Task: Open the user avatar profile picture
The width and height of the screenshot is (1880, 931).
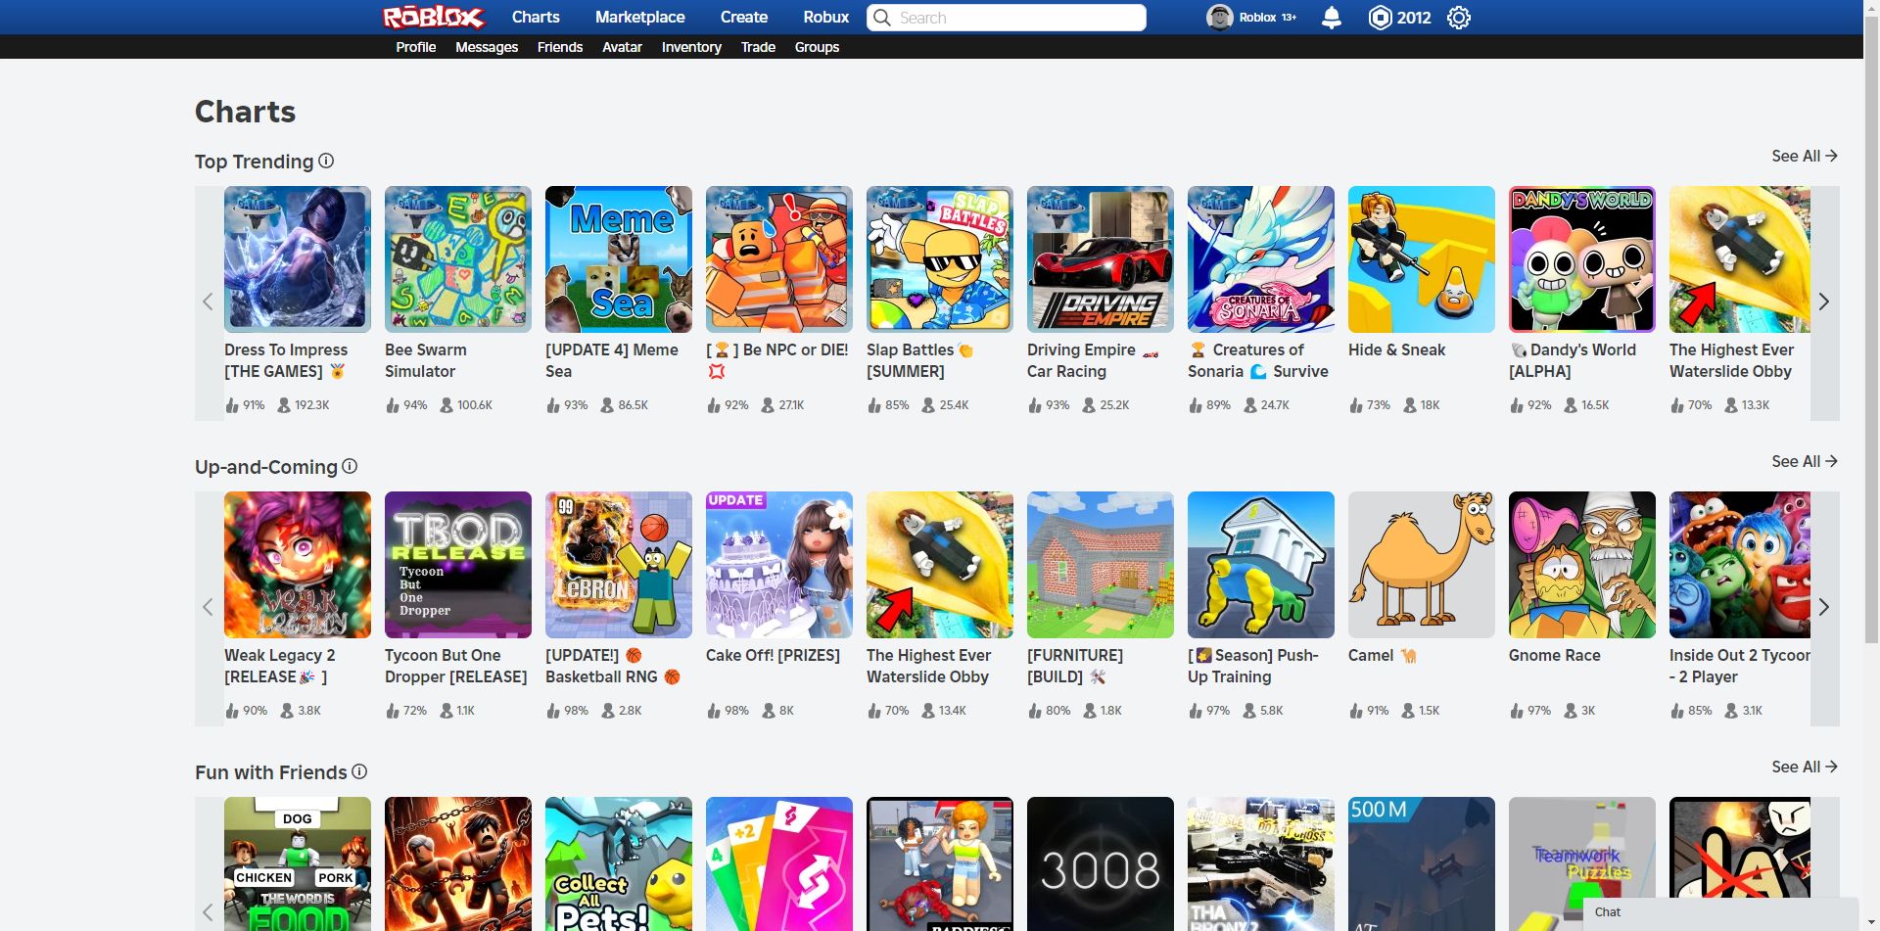Action: click(x=1219, y=18)
